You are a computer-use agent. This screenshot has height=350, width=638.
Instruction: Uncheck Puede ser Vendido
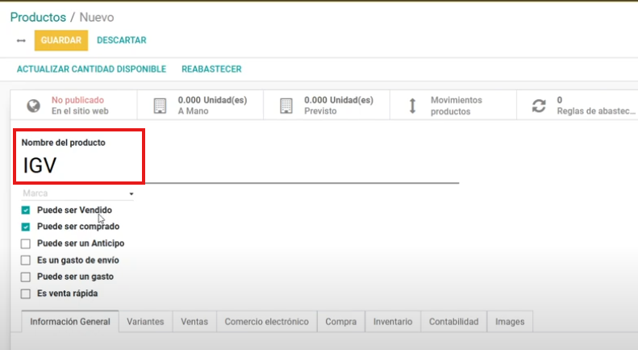(x=26, y=210)
